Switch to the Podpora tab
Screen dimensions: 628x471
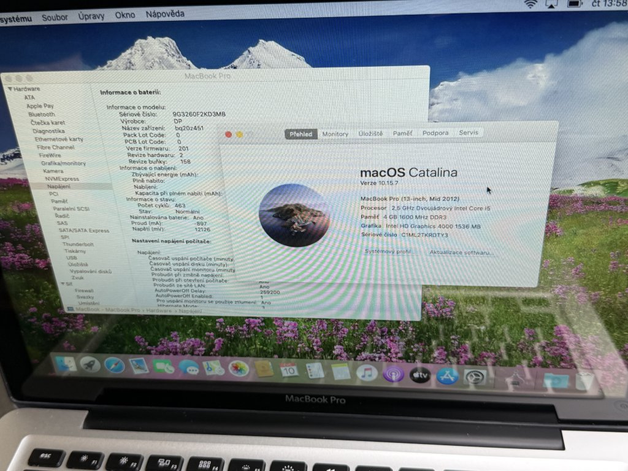(435, 132)
